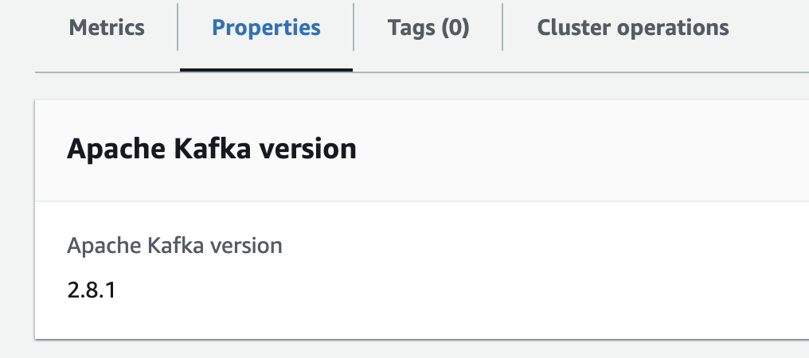Open the Metrics tab
809x358 pixels.
[x=107, y=28]
